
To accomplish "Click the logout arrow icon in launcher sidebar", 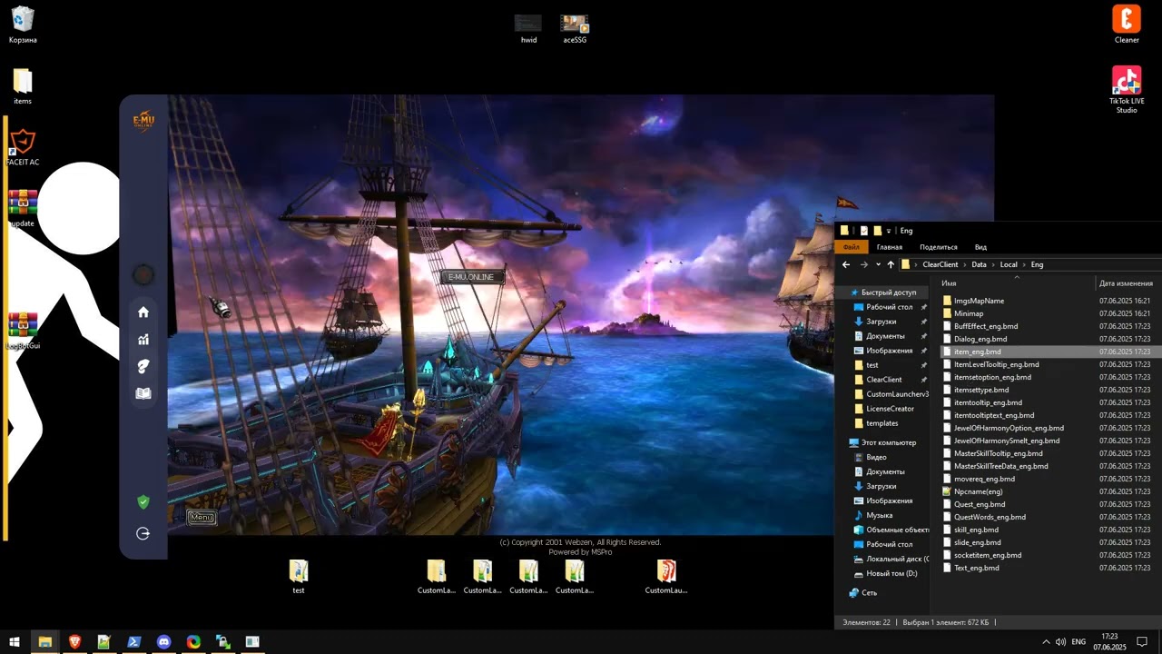I will pyautogui.click(x=143, y=534).
